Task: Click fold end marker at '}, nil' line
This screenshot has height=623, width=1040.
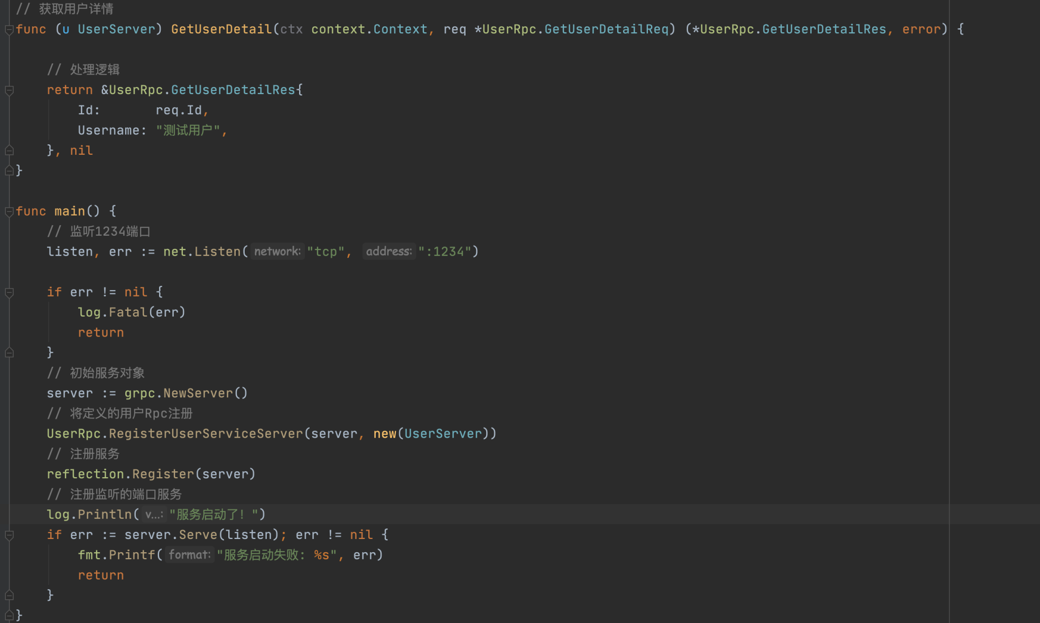Action: click(x=9, y=151)
